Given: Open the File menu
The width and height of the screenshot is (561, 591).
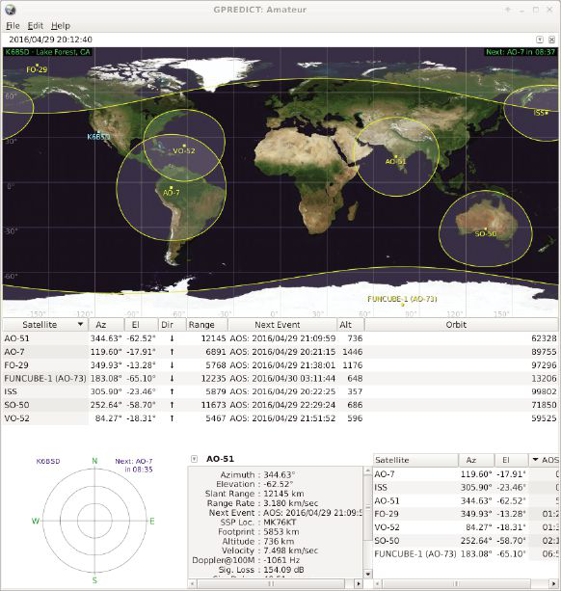Looking at the screenshot, I should click(13, 26).
